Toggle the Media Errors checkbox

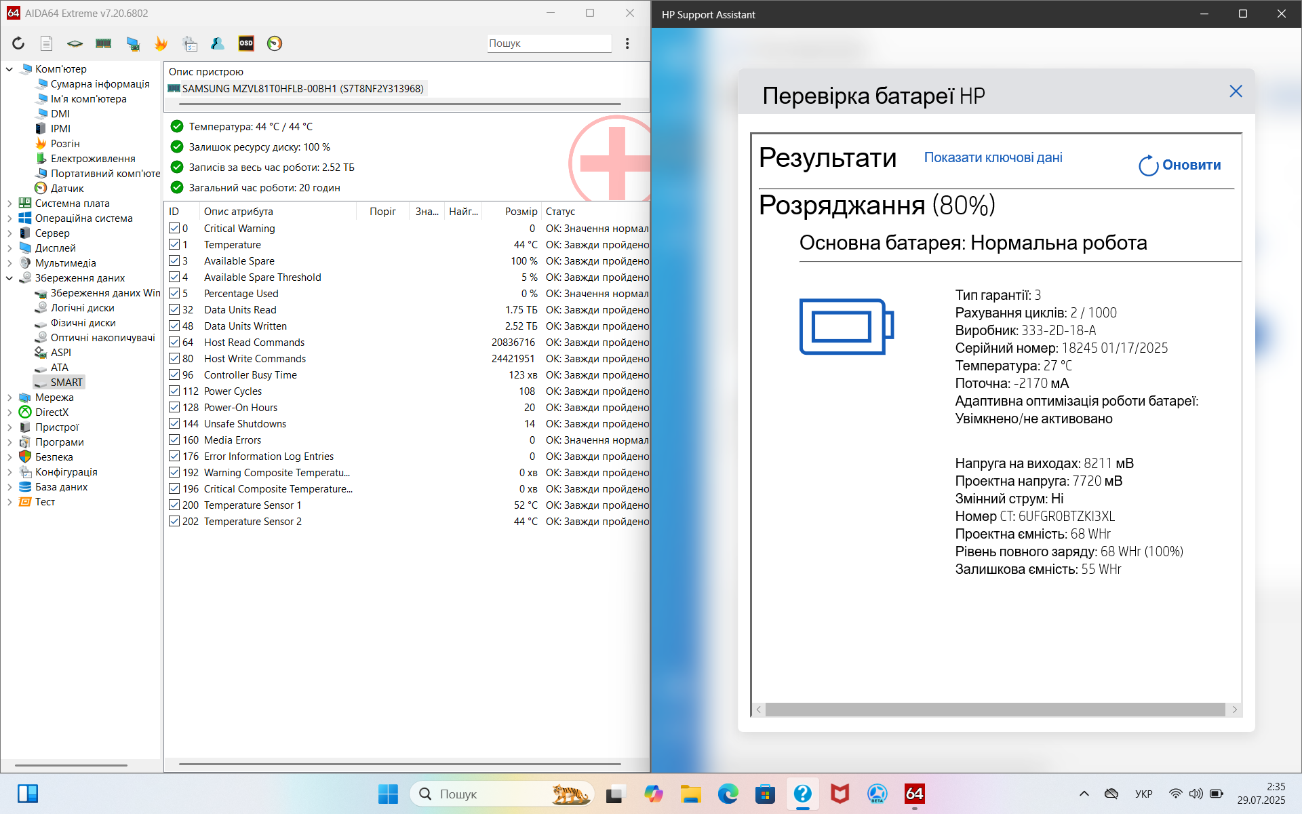coord(174,440)
